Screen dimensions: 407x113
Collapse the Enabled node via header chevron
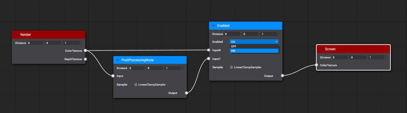(x=213, y=26)
